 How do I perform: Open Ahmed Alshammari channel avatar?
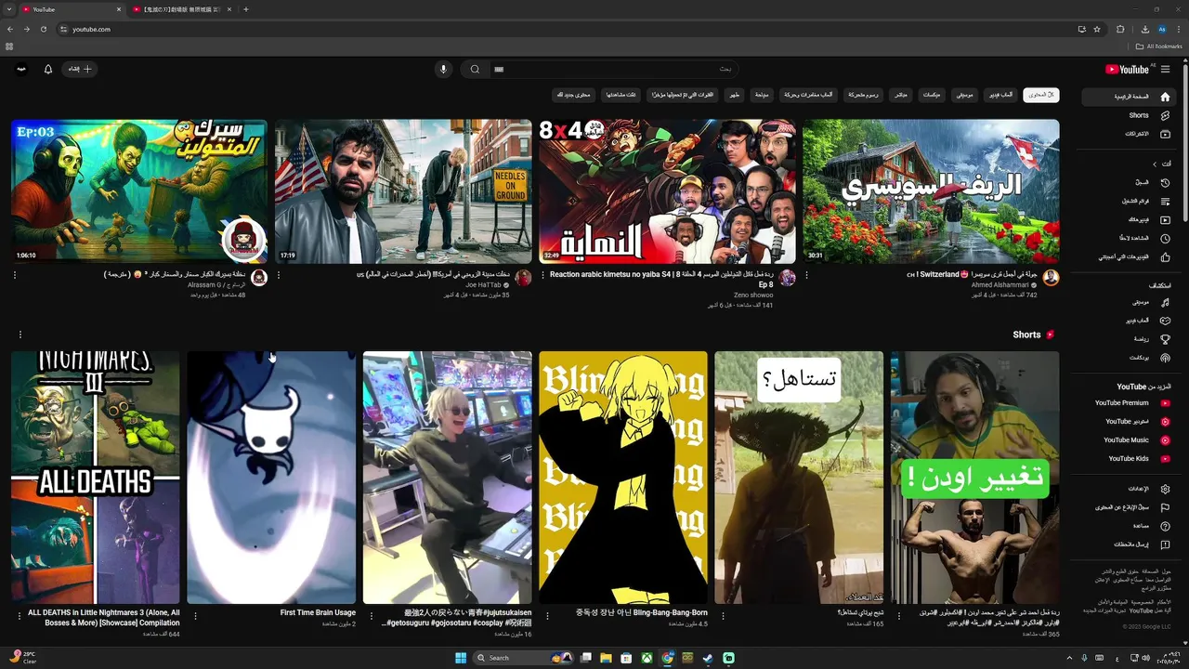click(x=1051, y=278)
